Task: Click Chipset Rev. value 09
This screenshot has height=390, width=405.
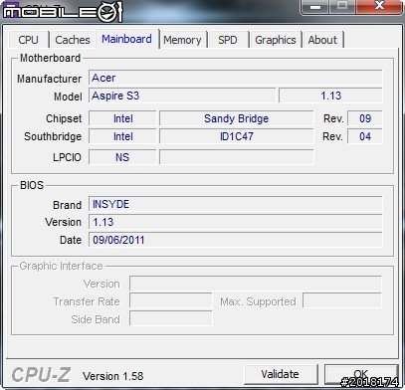Action: [365, 118]
